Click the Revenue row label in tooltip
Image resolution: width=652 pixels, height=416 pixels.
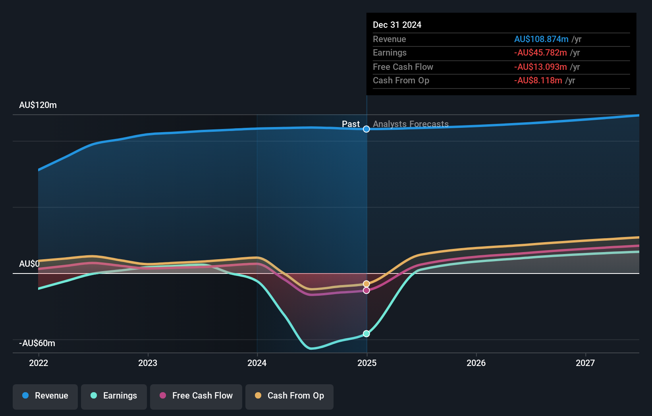[x=390, y=39]
